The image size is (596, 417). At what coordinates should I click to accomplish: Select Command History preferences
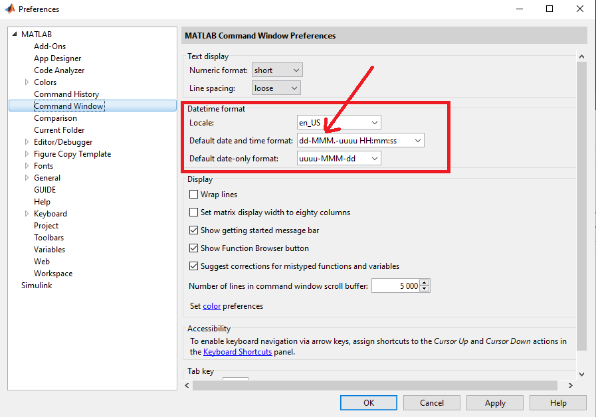tap(66, 94)
